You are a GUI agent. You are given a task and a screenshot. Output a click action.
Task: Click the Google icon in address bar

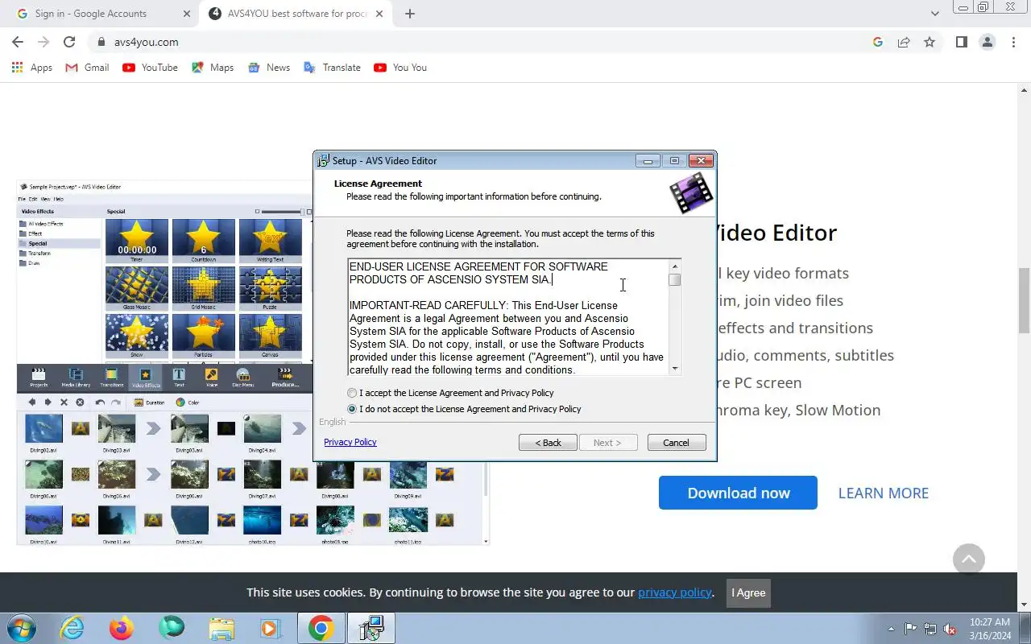tap(878, 42)
